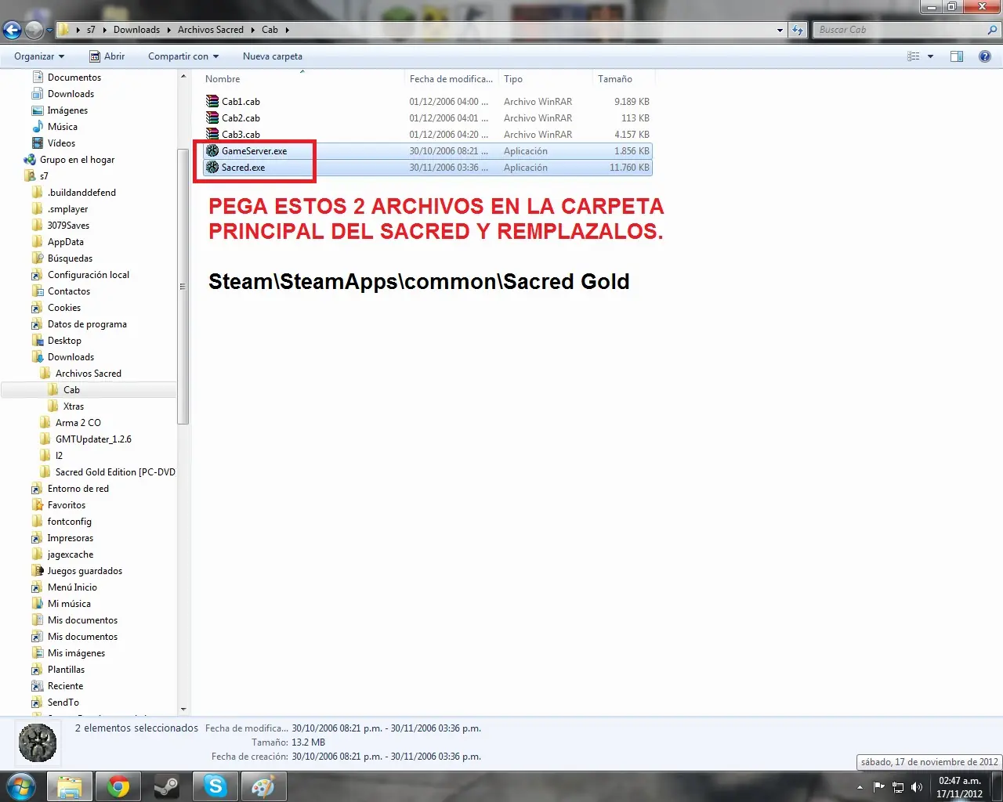Select Archivos Sacred in the folder tree
Image resolution: width=1003 pixels, height=802 pixels.
pyautogui.click(x=89, y=374)
